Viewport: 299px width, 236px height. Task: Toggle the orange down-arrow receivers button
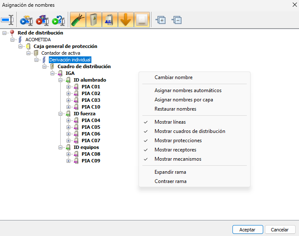125,20
